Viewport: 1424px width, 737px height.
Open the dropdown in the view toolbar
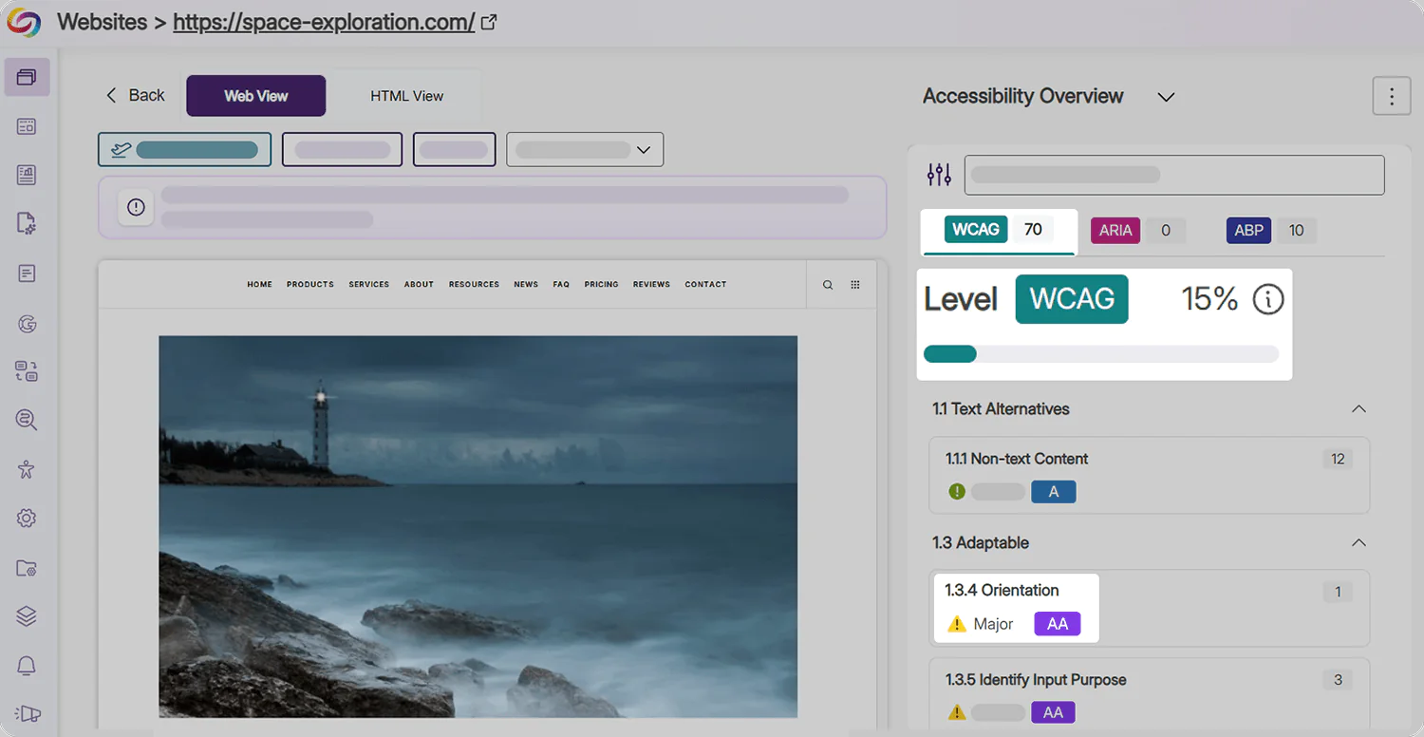coord(585,149)
